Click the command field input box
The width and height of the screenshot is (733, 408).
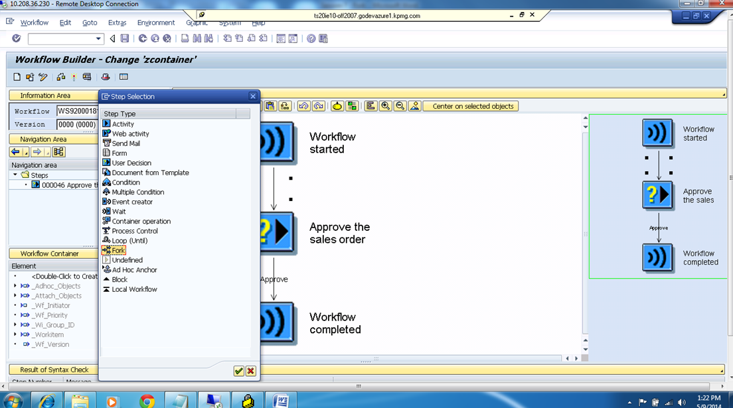63,38
